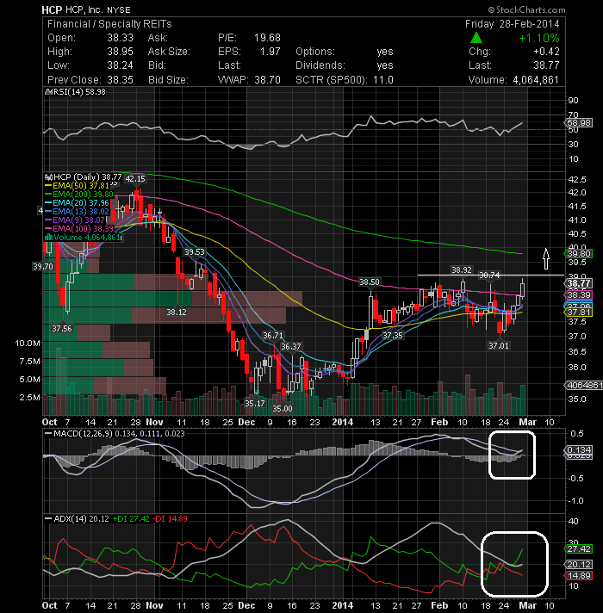
Task: Click the Options yes value
Action: 385,52
